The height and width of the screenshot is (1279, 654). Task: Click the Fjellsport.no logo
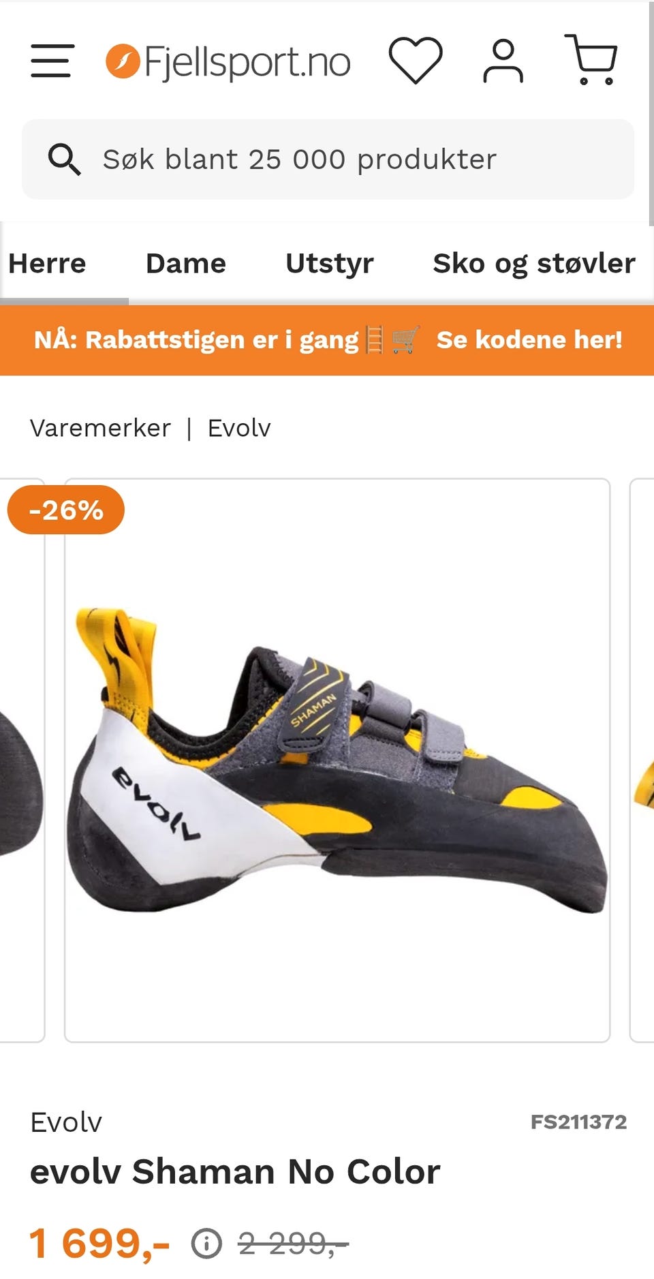(x=228, y=61)
